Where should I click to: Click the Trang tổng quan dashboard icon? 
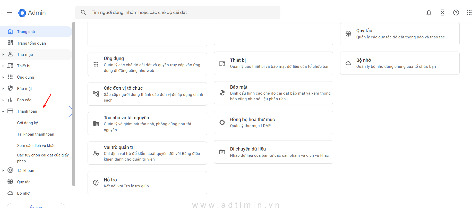[x=10, y=43]
